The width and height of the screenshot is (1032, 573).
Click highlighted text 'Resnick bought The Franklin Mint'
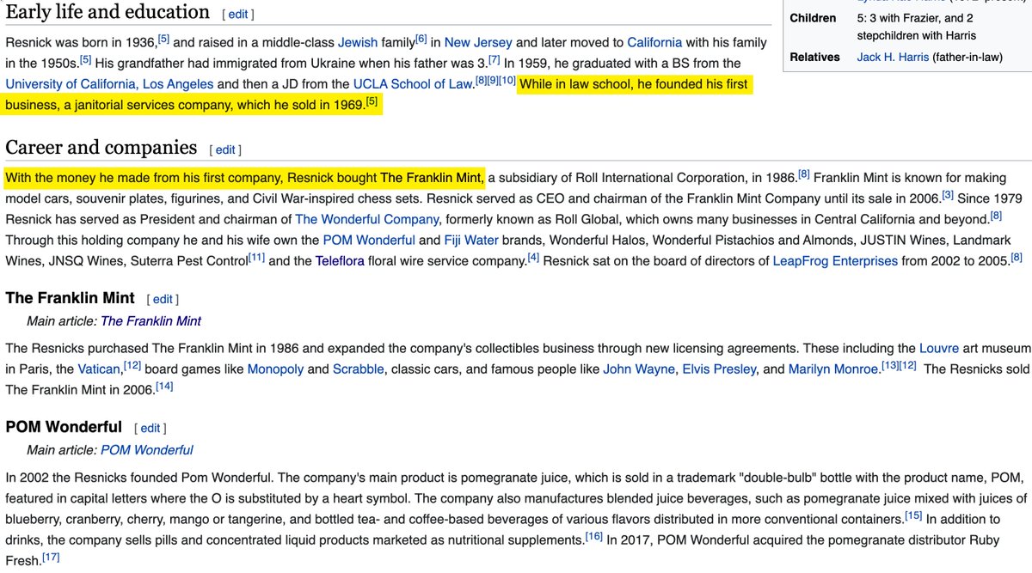coord(385,178)
